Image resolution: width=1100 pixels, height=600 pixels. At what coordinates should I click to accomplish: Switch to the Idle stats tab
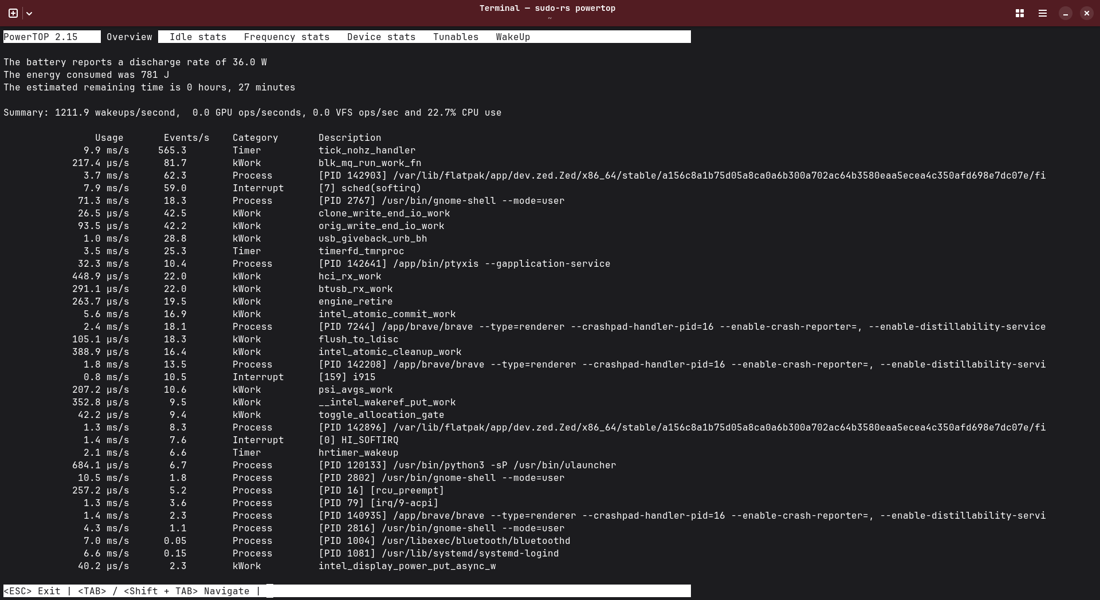[x=198, y=37]
